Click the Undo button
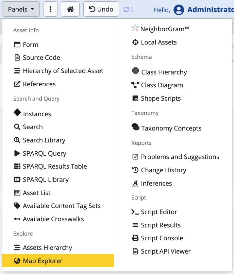 [x=101, y=9]
